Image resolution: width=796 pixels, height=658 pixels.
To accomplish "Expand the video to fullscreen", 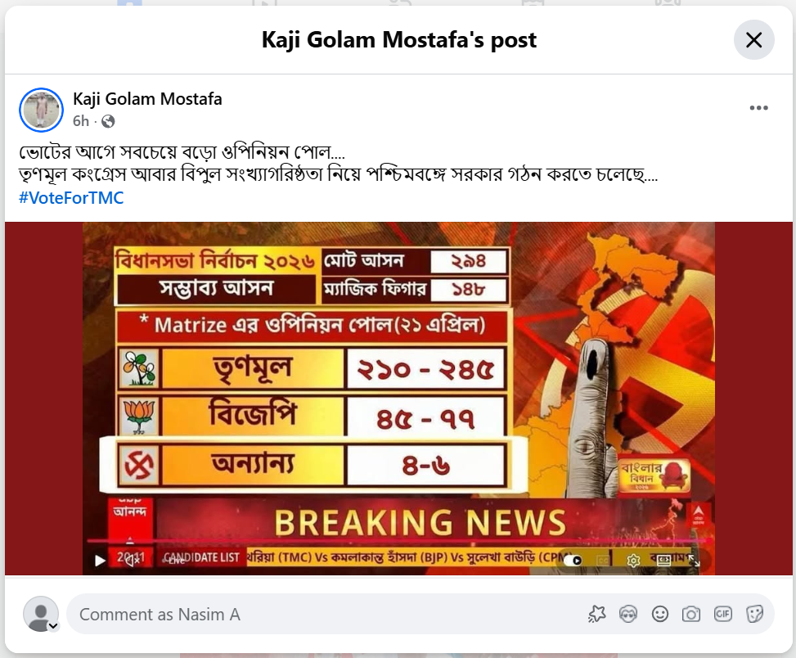I will pyautogui.click(x=694, y=561).
